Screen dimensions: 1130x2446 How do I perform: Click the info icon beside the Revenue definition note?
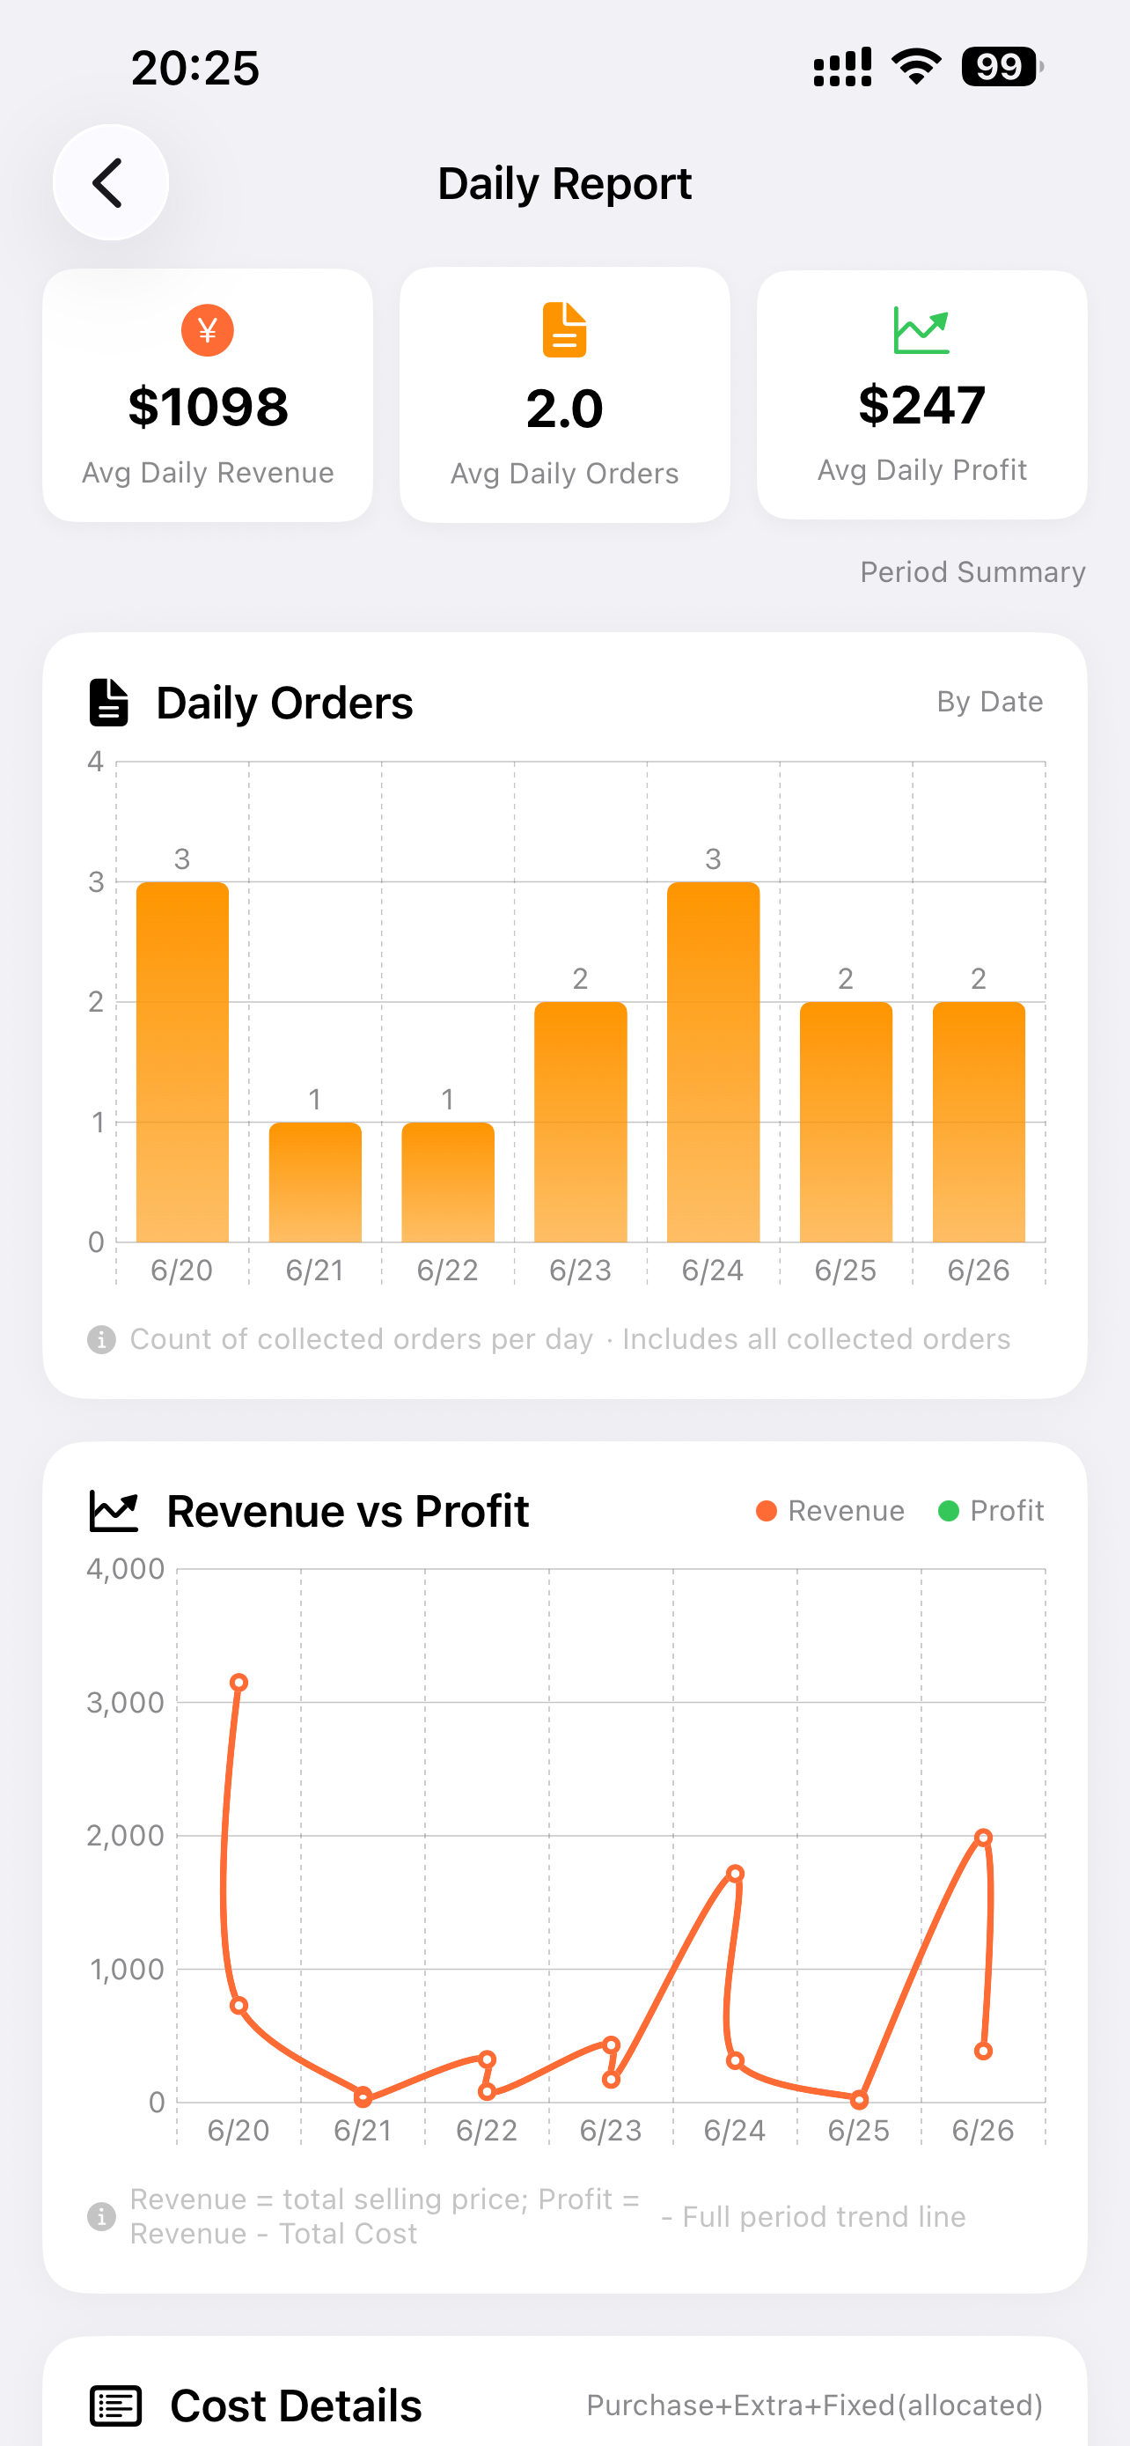(x=101, y=2217)
